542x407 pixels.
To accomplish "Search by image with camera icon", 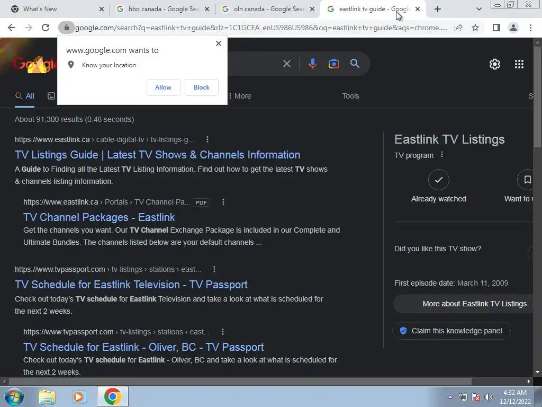I will tap(334, 64).
